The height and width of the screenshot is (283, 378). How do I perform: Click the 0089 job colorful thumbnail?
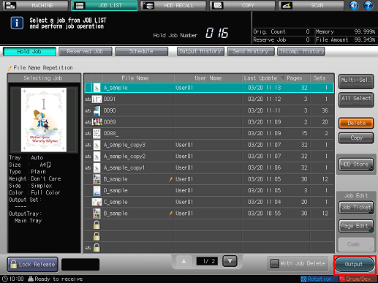point(97,122)
